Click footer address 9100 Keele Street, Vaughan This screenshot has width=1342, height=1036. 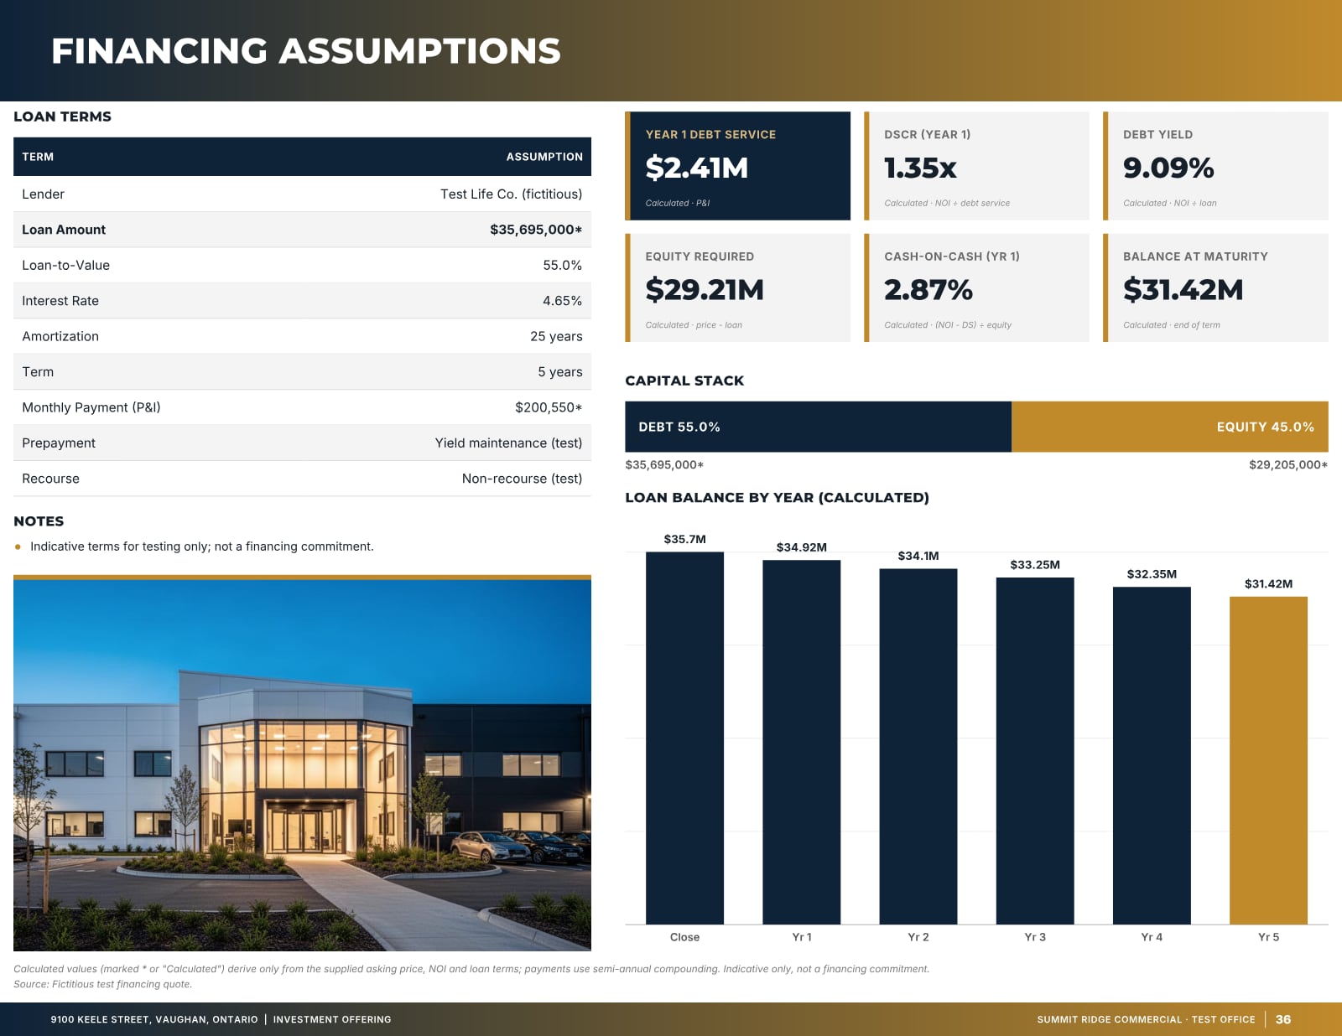point(154,1019)
